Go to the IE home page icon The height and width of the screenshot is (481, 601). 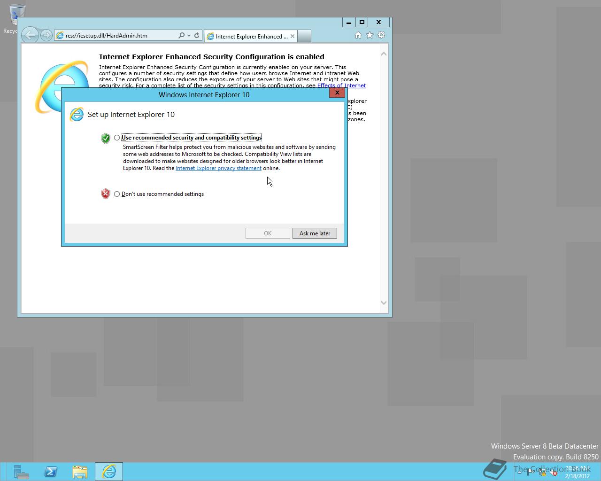coord(358,35)
